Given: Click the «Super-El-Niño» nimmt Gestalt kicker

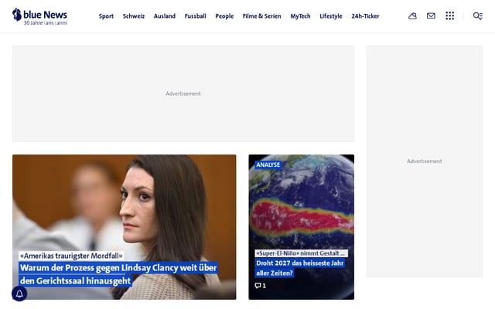Looking at the screenshot, I should pyautogui.click(x=301, y=253).
